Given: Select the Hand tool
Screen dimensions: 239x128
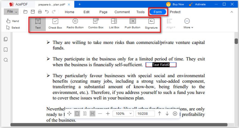Looking at the screenshot, I should [13, 21].
